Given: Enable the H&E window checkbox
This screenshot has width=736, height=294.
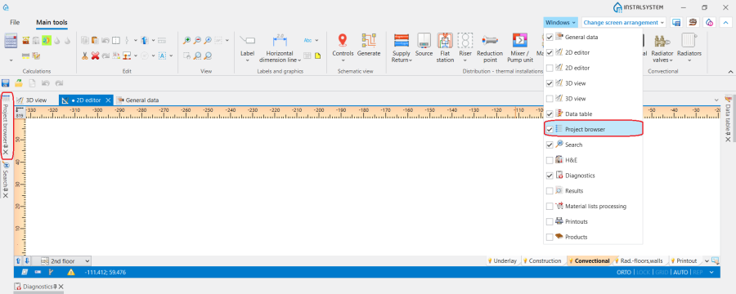Looking at the screenshot, I should 550,160.
